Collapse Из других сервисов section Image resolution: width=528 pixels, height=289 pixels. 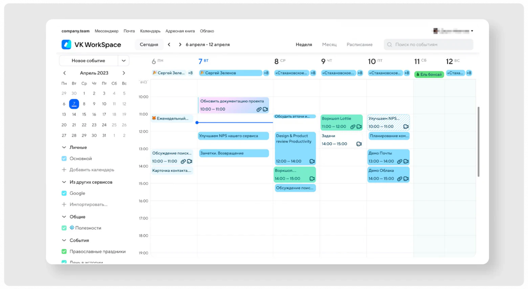pos(64,182)
